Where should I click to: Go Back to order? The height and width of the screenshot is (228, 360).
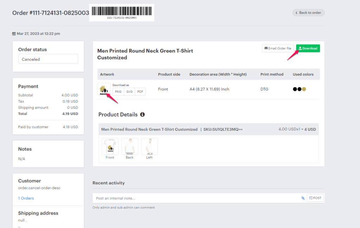point(308,13)
